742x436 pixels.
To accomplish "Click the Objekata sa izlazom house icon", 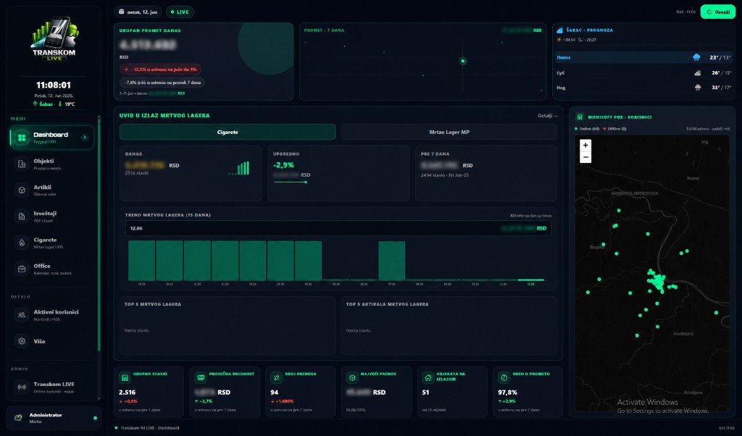I will 428,377.
